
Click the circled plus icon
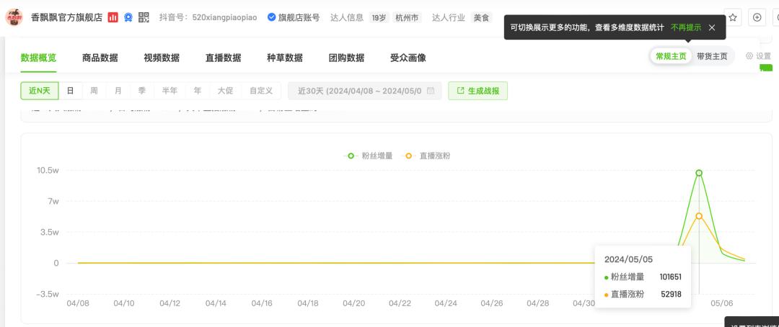point(757,17)
